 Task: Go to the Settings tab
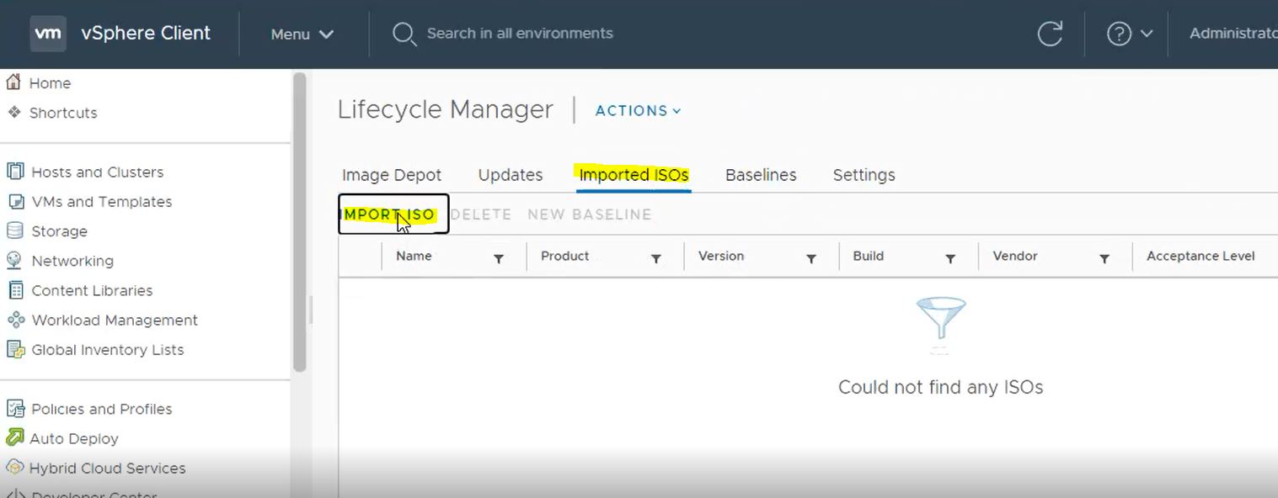click(x=864, y=175)
